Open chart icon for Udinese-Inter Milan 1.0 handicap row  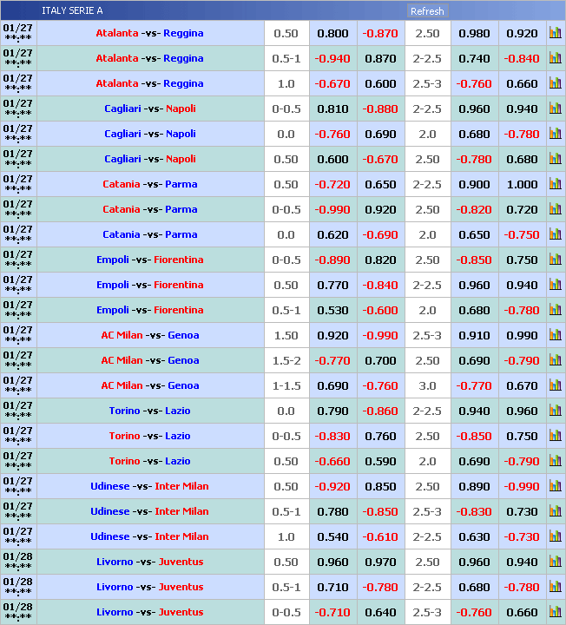tap(556, 536)
